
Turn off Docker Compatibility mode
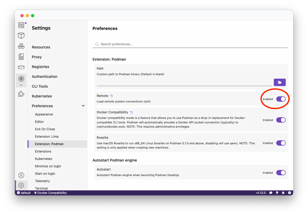281,120
